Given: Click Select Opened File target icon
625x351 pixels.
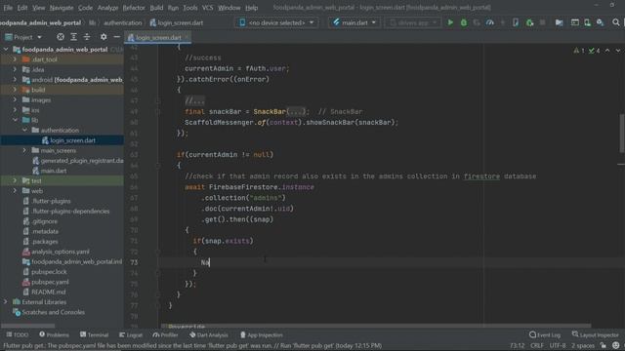Looking at the screenshot, I should (x=61, y=37).
